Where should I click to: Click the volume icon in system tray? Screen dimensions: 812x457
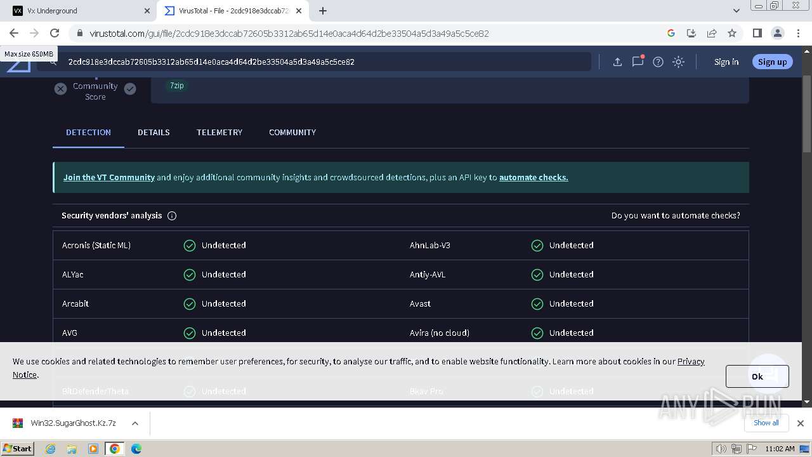tap(721, 449)
